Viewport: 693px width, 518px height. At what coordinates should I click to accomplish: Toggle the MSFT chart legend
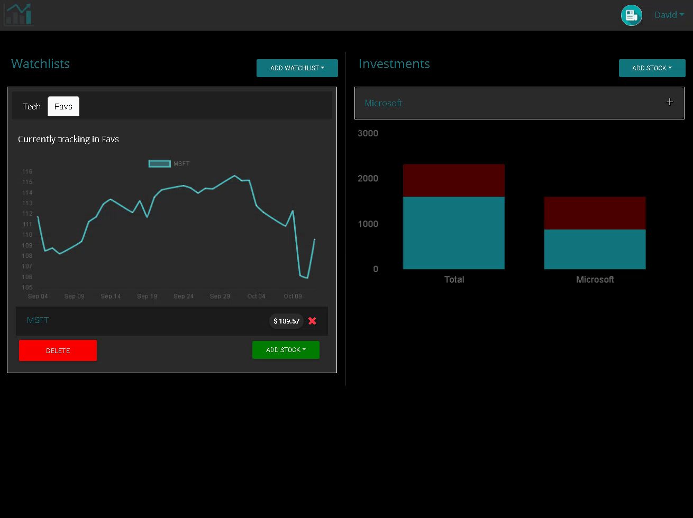pyautogui.click(x=169, y=164)
